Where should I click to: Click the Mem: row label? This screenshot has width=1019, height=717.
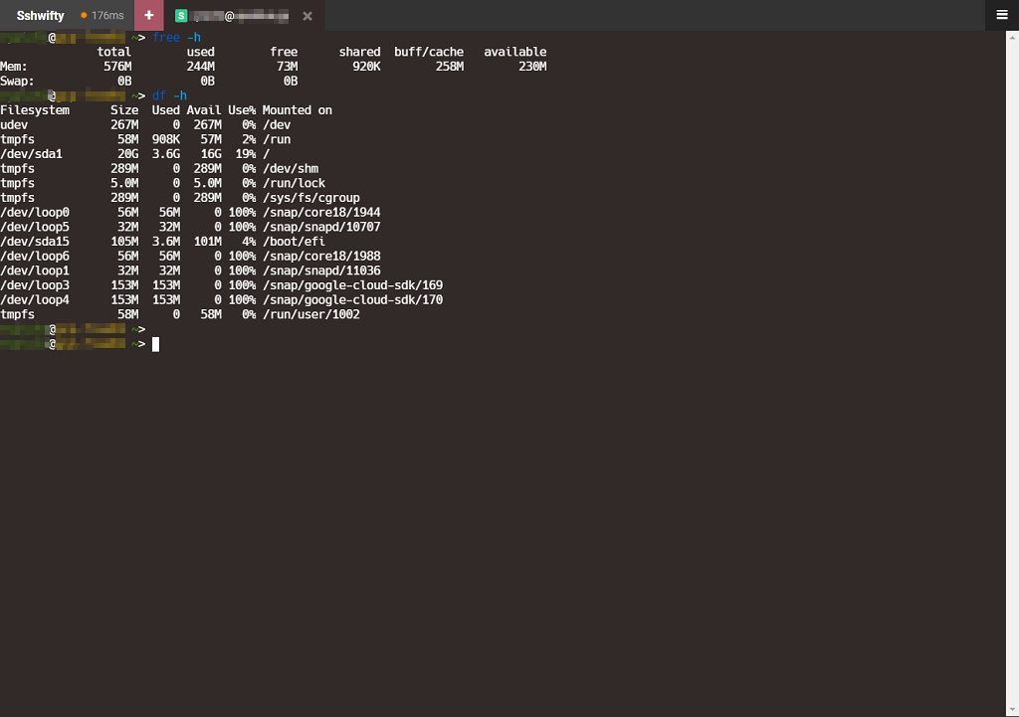(14, 67)
